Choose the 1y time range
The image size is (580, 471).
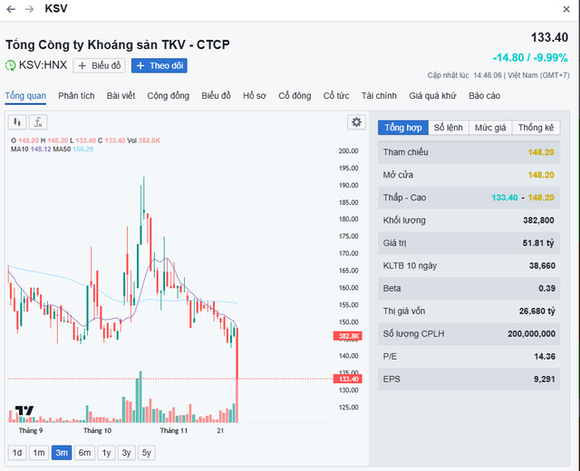pos(106,453)
